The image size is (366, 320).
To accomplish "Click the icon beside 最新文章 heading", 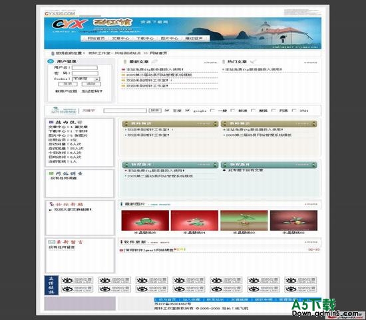I will 125,62.
